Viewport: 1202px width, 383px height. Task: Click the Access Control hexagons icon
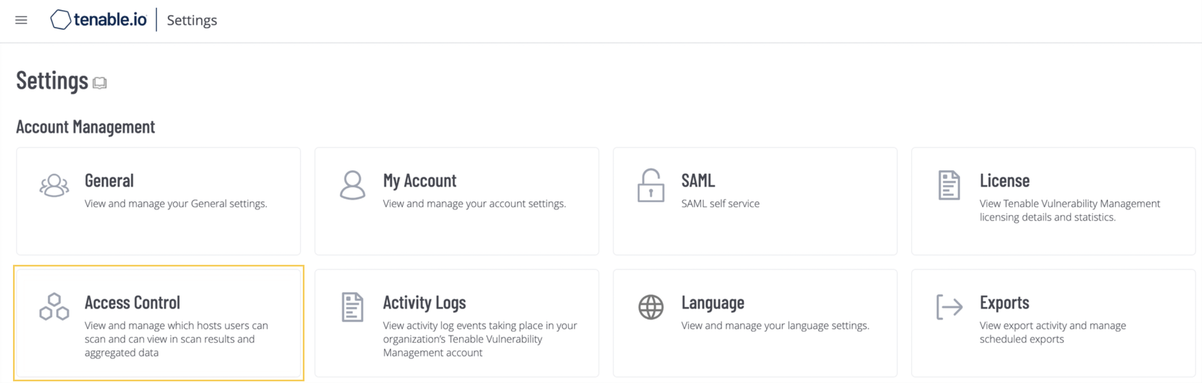point(54,307)
